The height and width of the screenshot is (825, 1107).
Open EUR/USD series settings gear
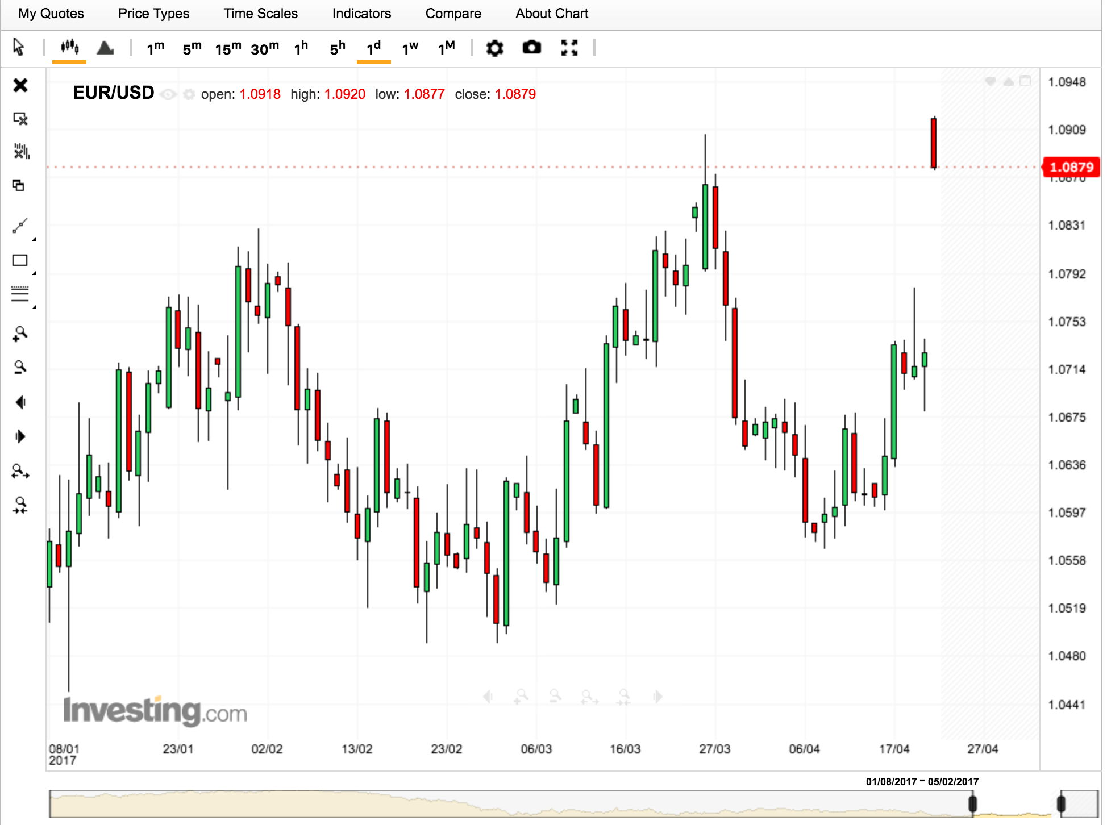tap(189, 94)
